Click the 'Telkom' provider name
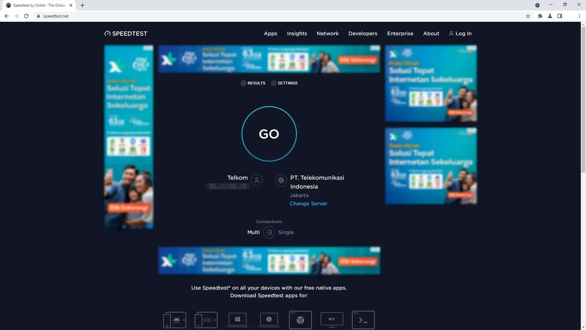This screenshot has width=586, height=330. pyautogui.click(x=237, y=178)
